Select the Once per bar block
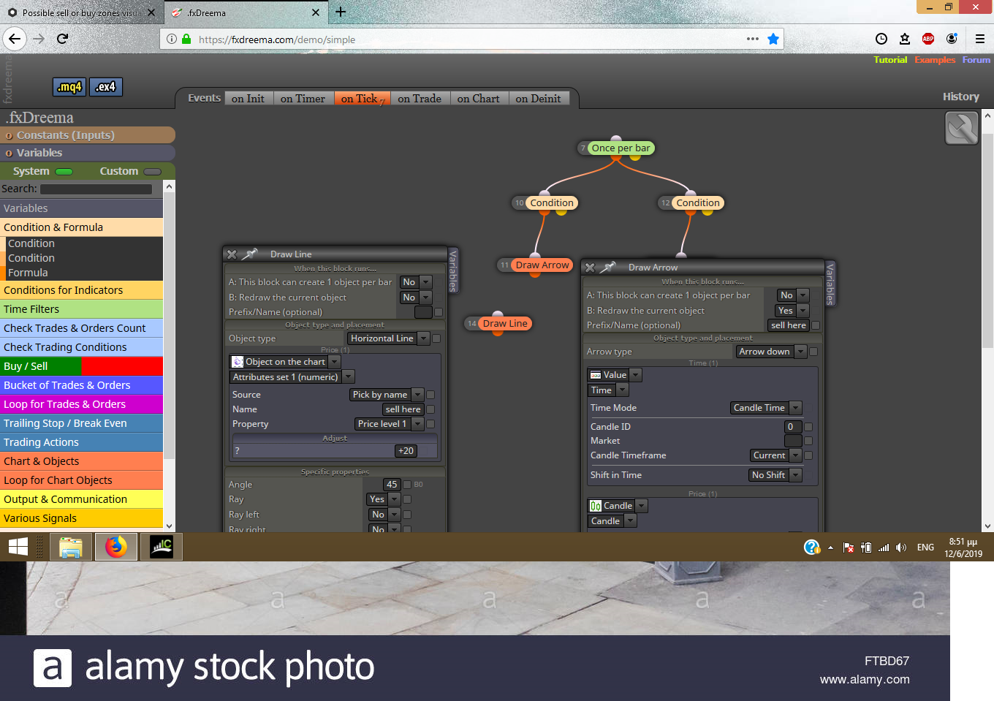The image size is (994, 701). [x=620, y=148]
